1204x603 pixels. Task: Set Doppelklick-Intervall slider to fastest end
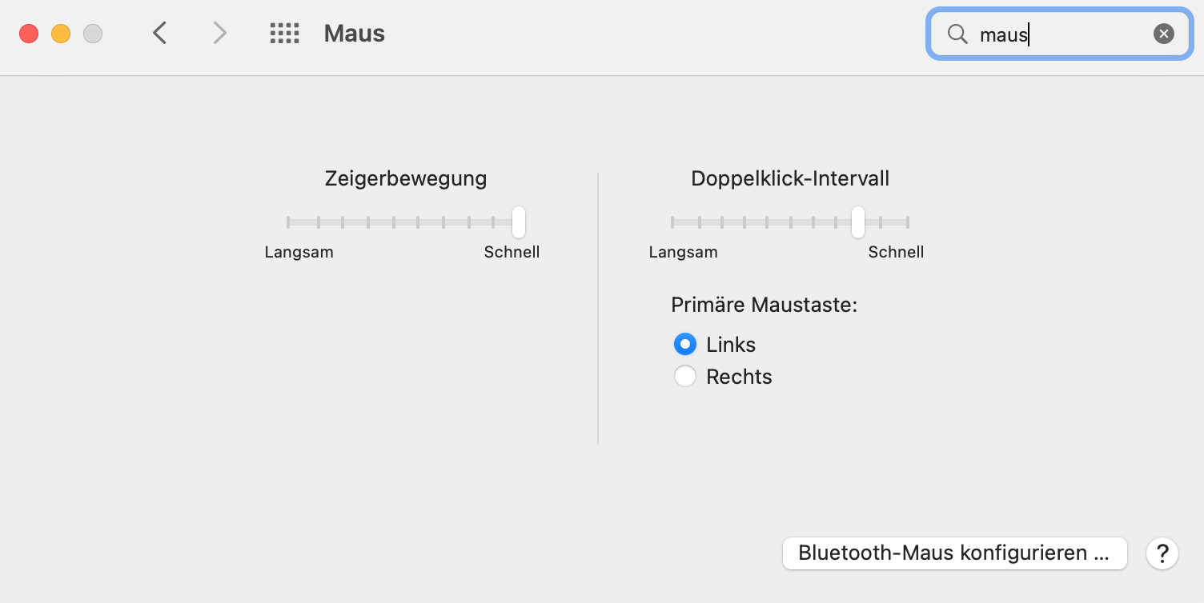(x=908, y=222)
